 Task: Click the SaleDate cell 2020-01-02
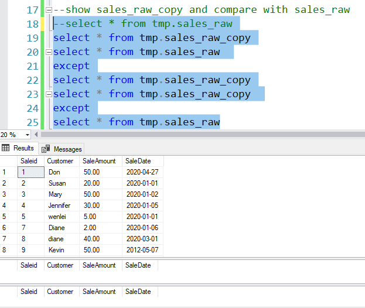[x=142, y=194]
